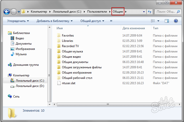Select Сеть in the navigation pane
184x122 pixels.
click(16, 97)
